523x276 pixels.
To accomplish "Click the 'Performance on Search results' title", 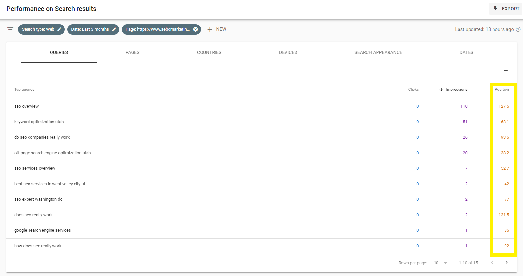I will [52, 9].
